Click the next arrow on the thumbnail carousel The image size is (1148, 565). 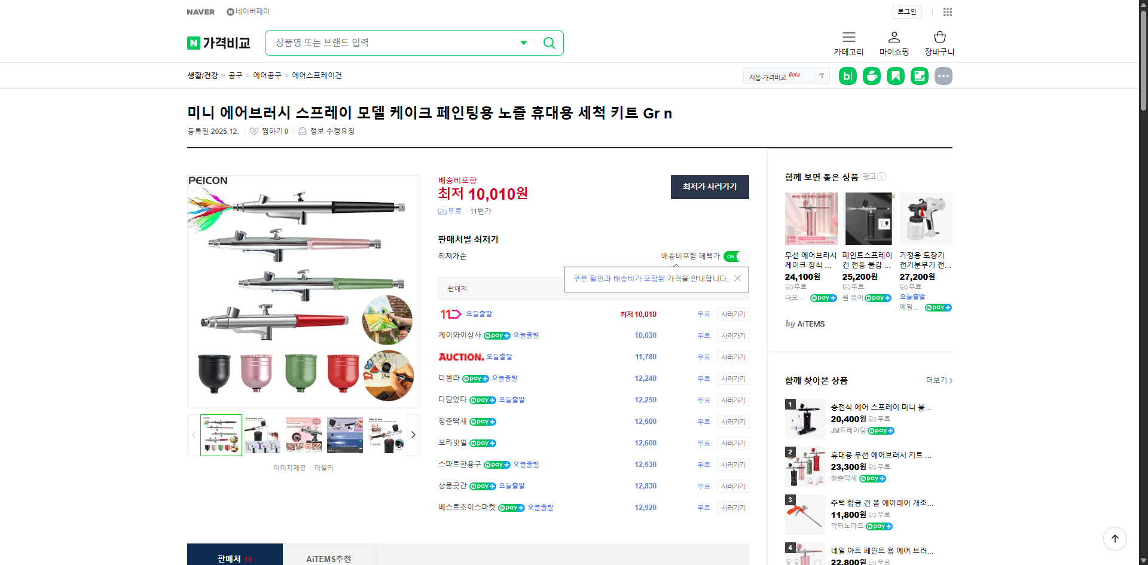(413, 435)
